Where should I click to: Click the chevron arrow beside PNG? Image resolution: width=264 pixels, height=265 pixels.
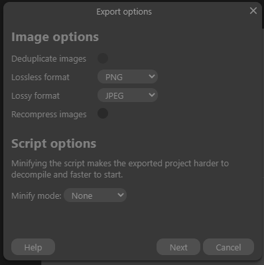[x=152, y=76]
